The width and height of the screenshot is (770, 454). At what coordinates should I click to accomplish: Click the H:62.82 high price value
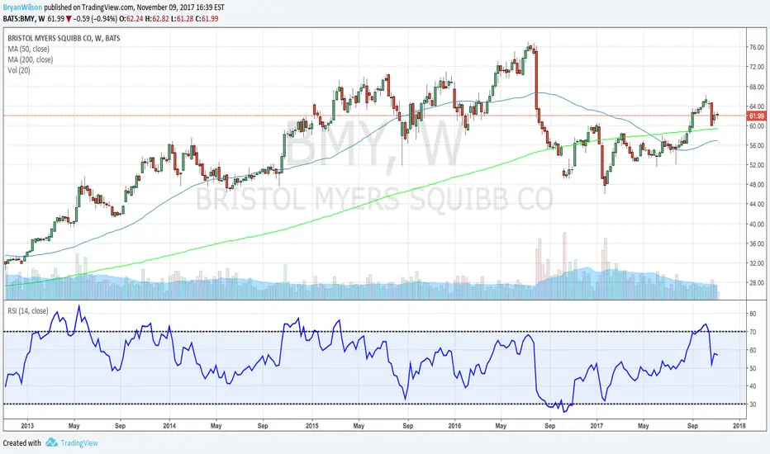coord(157,19)
